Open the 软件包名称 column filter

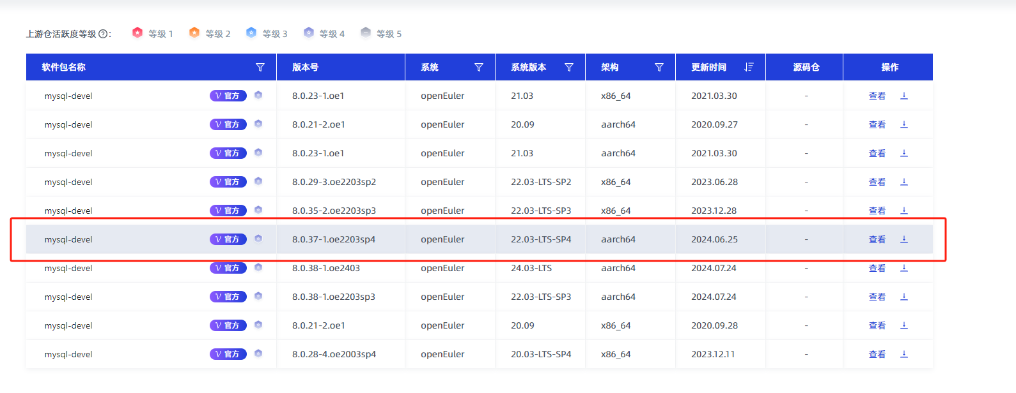260,67
